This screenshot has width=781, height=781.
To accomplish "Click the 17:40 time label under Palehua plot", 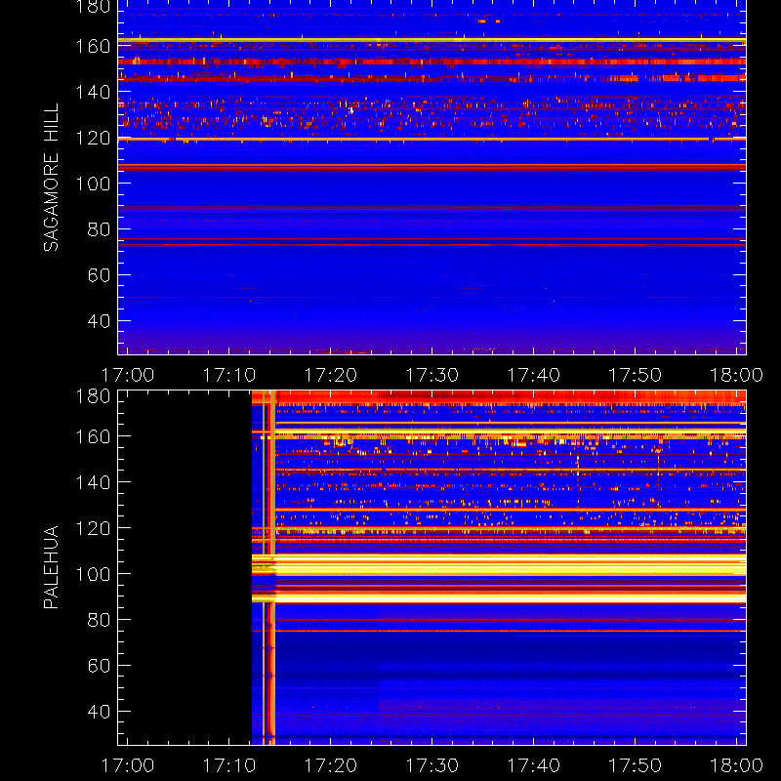I will coord(534,765).
